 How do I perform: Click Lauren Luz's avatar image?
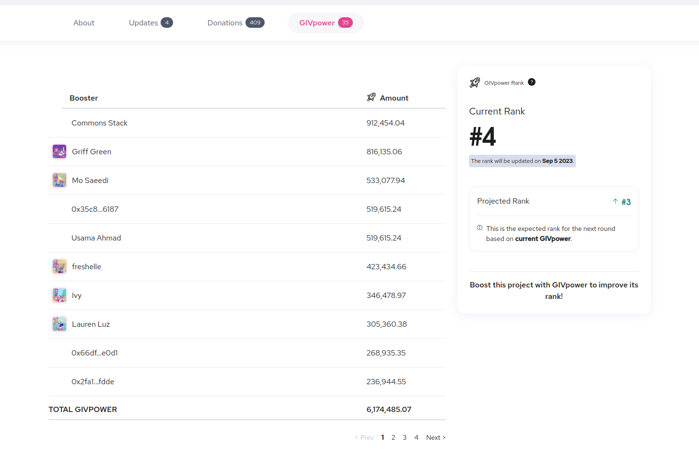59,324
